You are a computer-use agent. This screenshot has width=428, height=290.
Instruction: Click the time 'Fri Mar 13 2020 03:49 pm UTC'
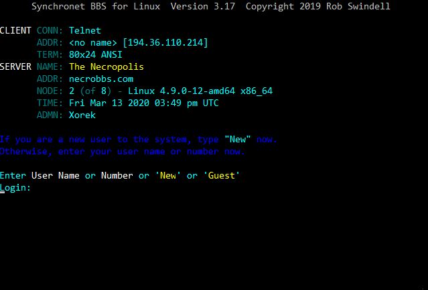144,103
